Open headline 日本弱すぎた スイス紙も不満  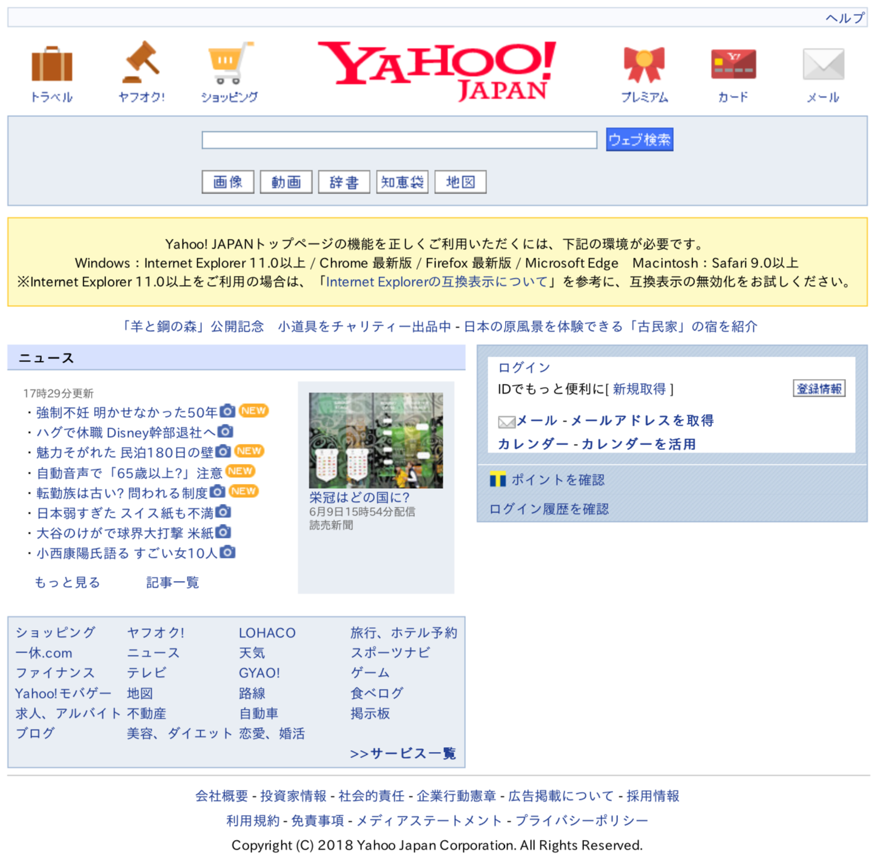tap(125, 513)
